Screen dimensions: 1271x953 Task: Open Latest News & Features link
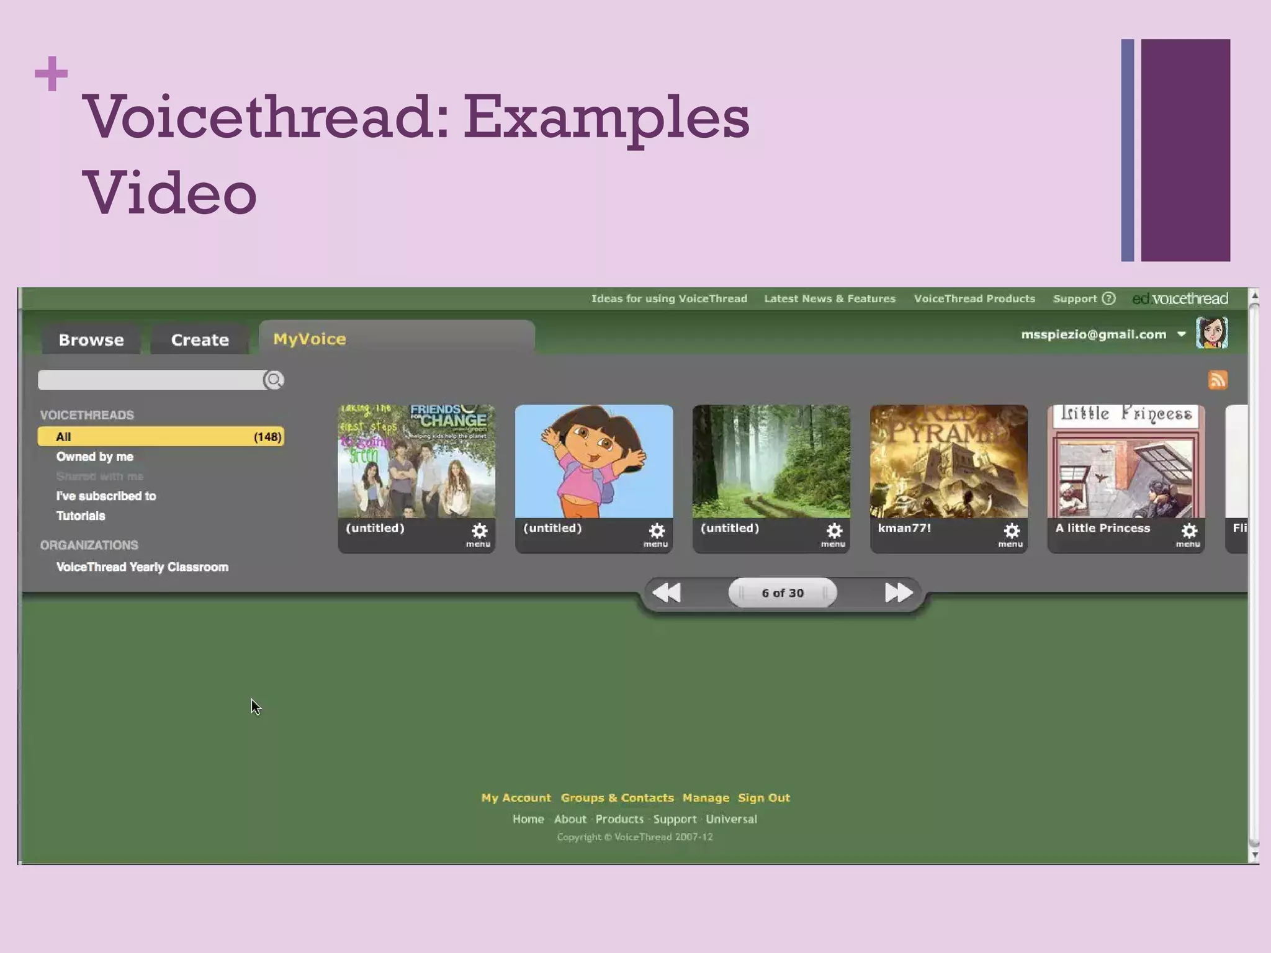tap(830, 298)
